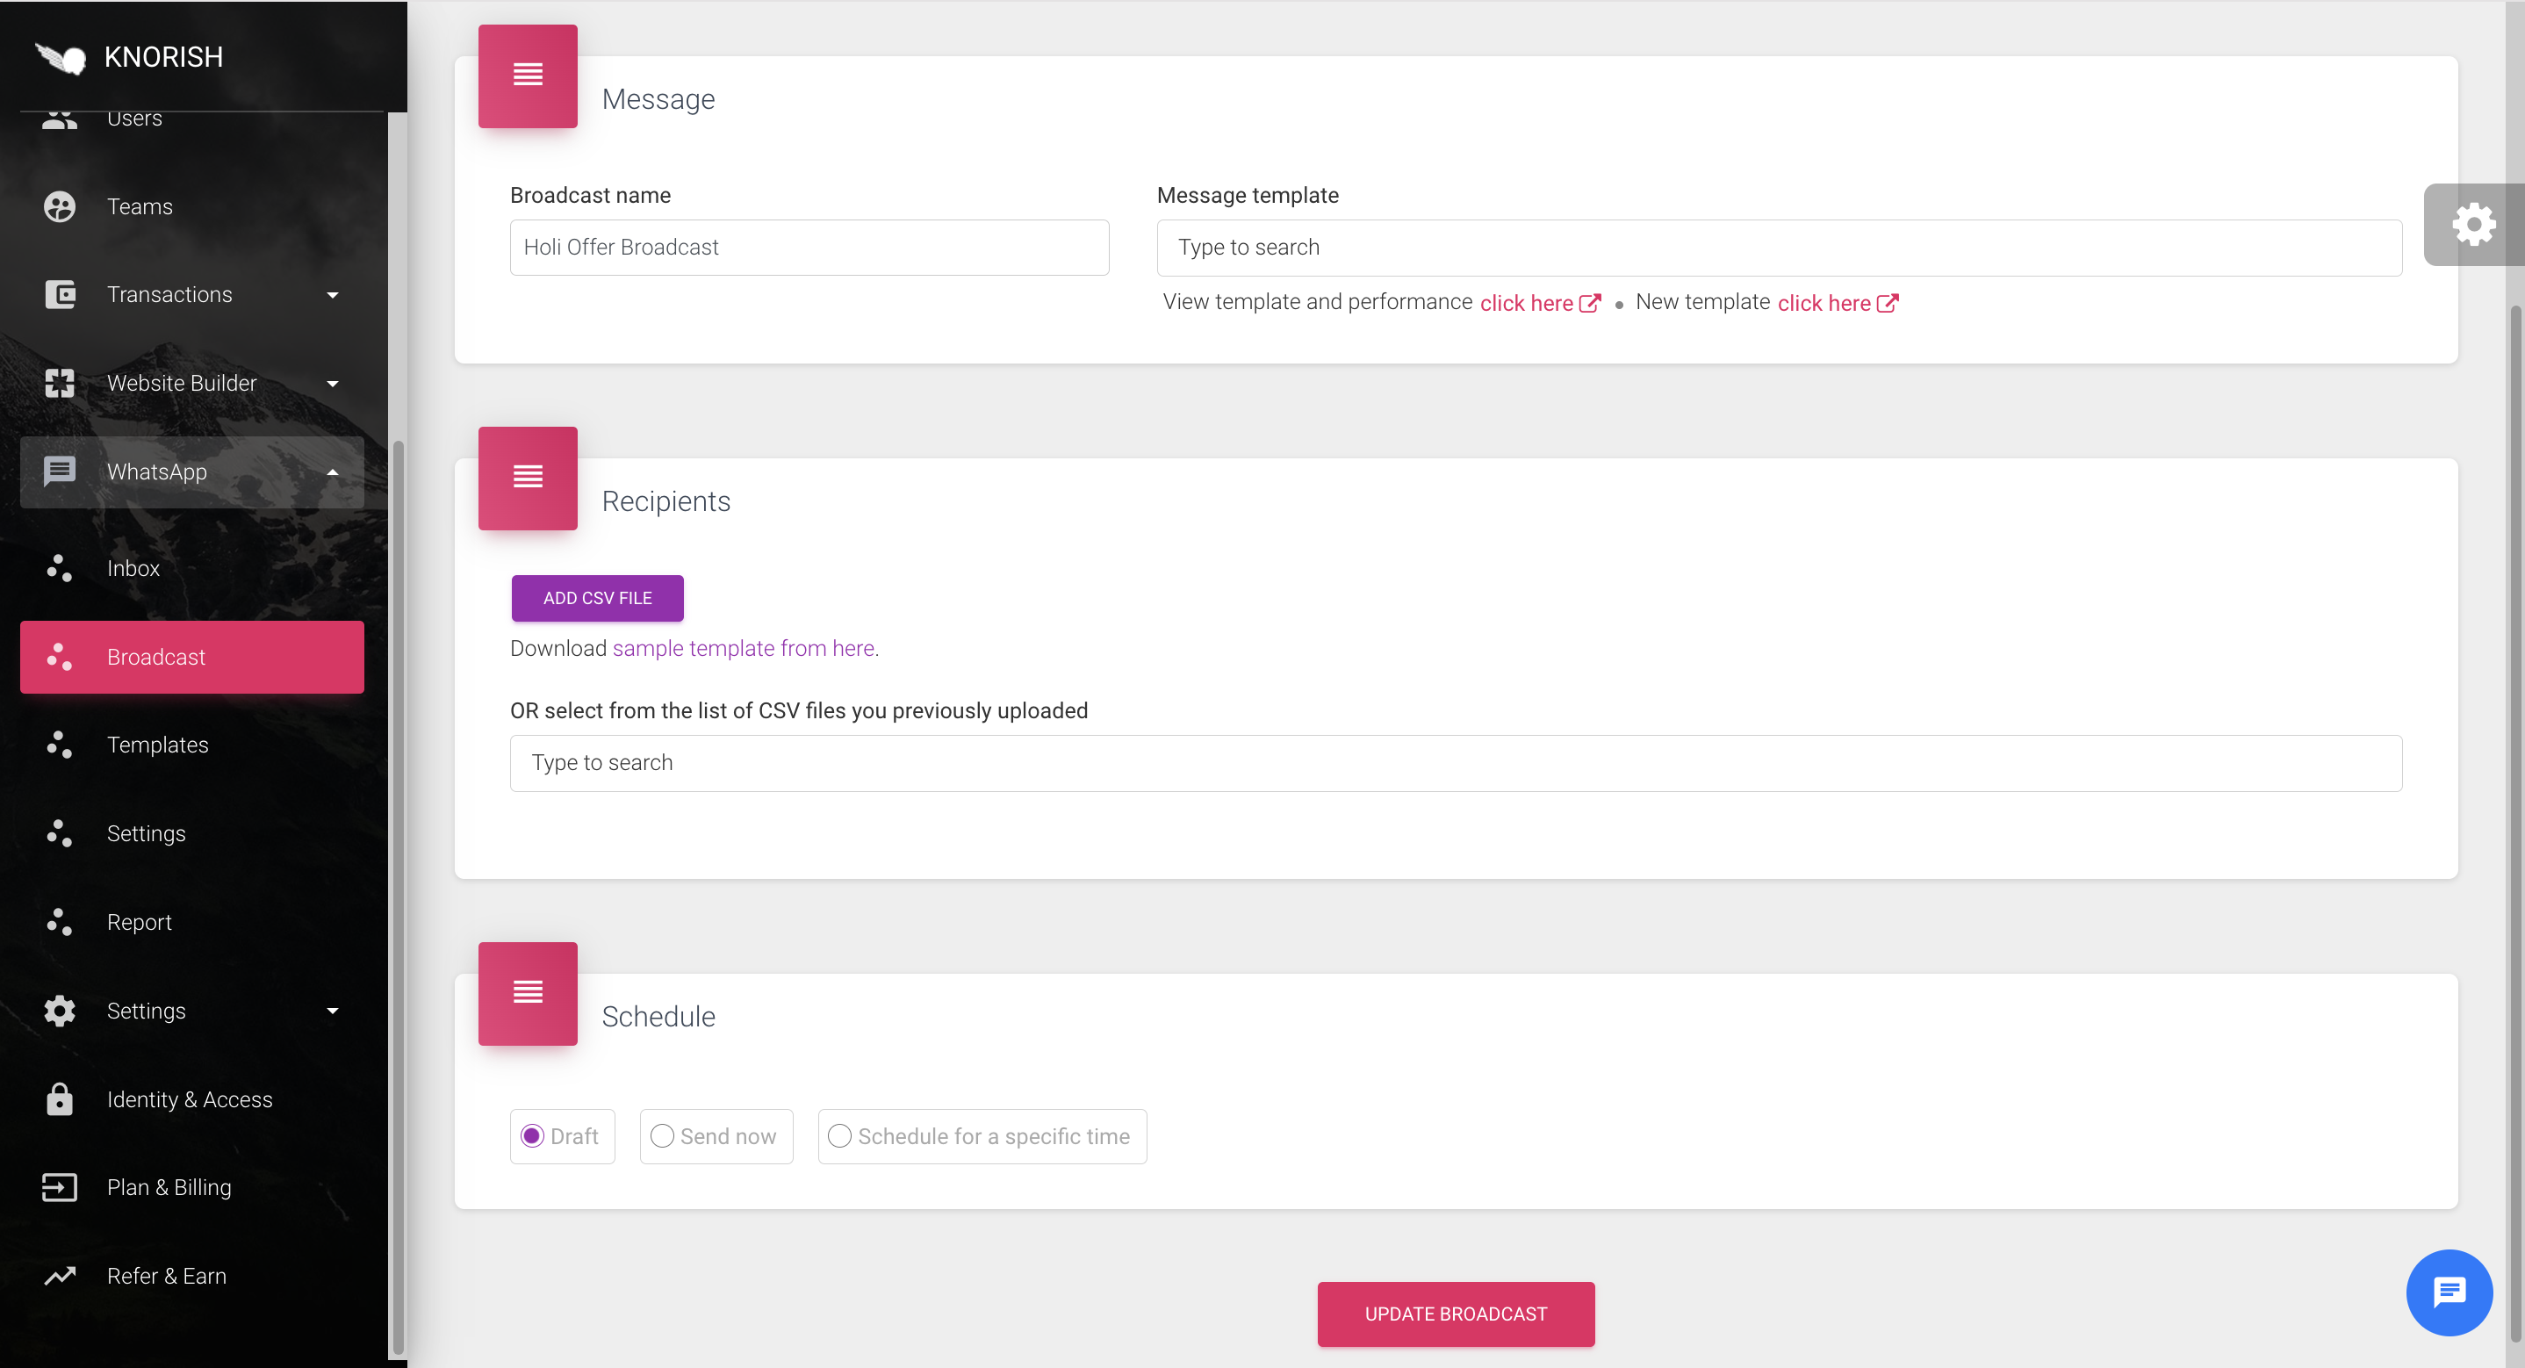Expand the Website Builder submenu arrow

[x=332, y=384]
